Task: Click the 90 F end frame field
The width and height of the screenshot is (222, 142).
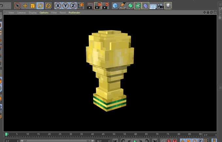Action: coord(103,141)
